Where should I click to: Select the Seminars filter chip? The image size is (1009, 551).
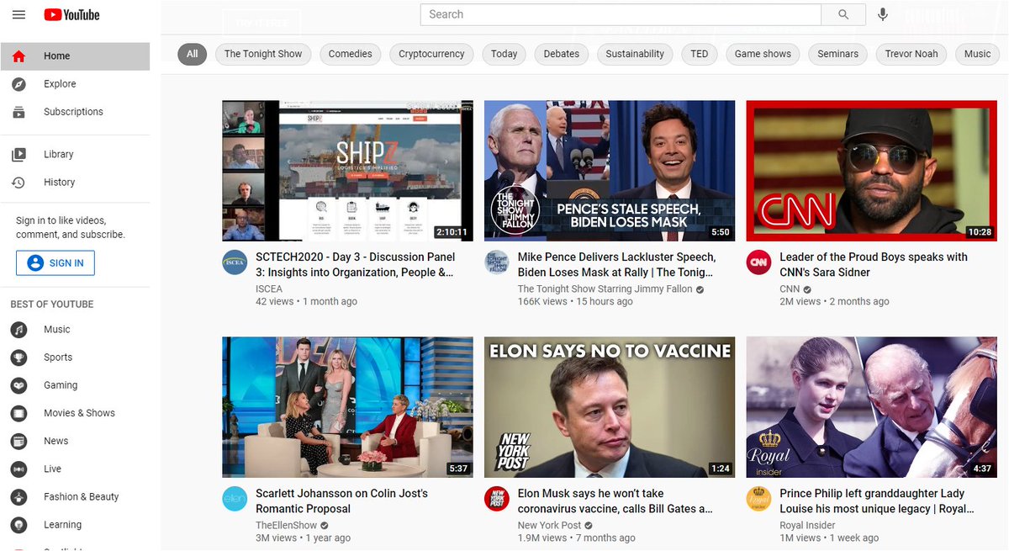[838, 54]
